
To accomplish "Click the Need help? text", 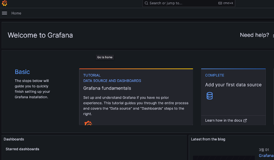I will click(x=254, y=35).
